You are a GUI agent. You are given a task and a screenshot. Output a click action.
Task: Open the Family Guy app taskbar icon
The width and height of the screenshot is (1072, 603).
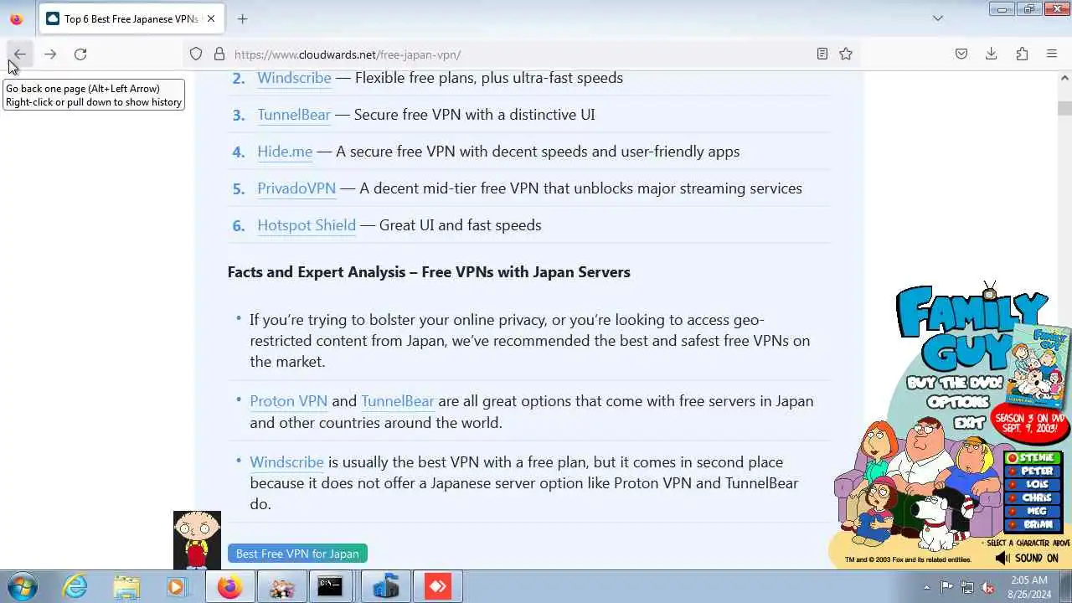281,586
